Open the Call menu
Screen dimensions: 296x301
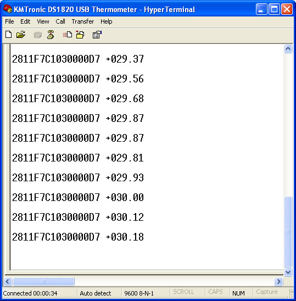pyautogui.click(x=60, y=21)
